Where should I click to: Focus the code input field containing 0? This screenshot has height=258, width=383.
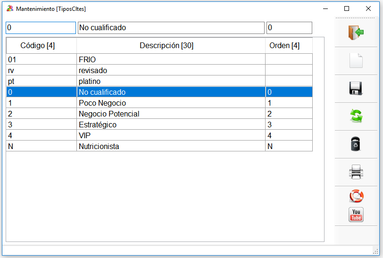pyautogui.click(x=41, y=28)
